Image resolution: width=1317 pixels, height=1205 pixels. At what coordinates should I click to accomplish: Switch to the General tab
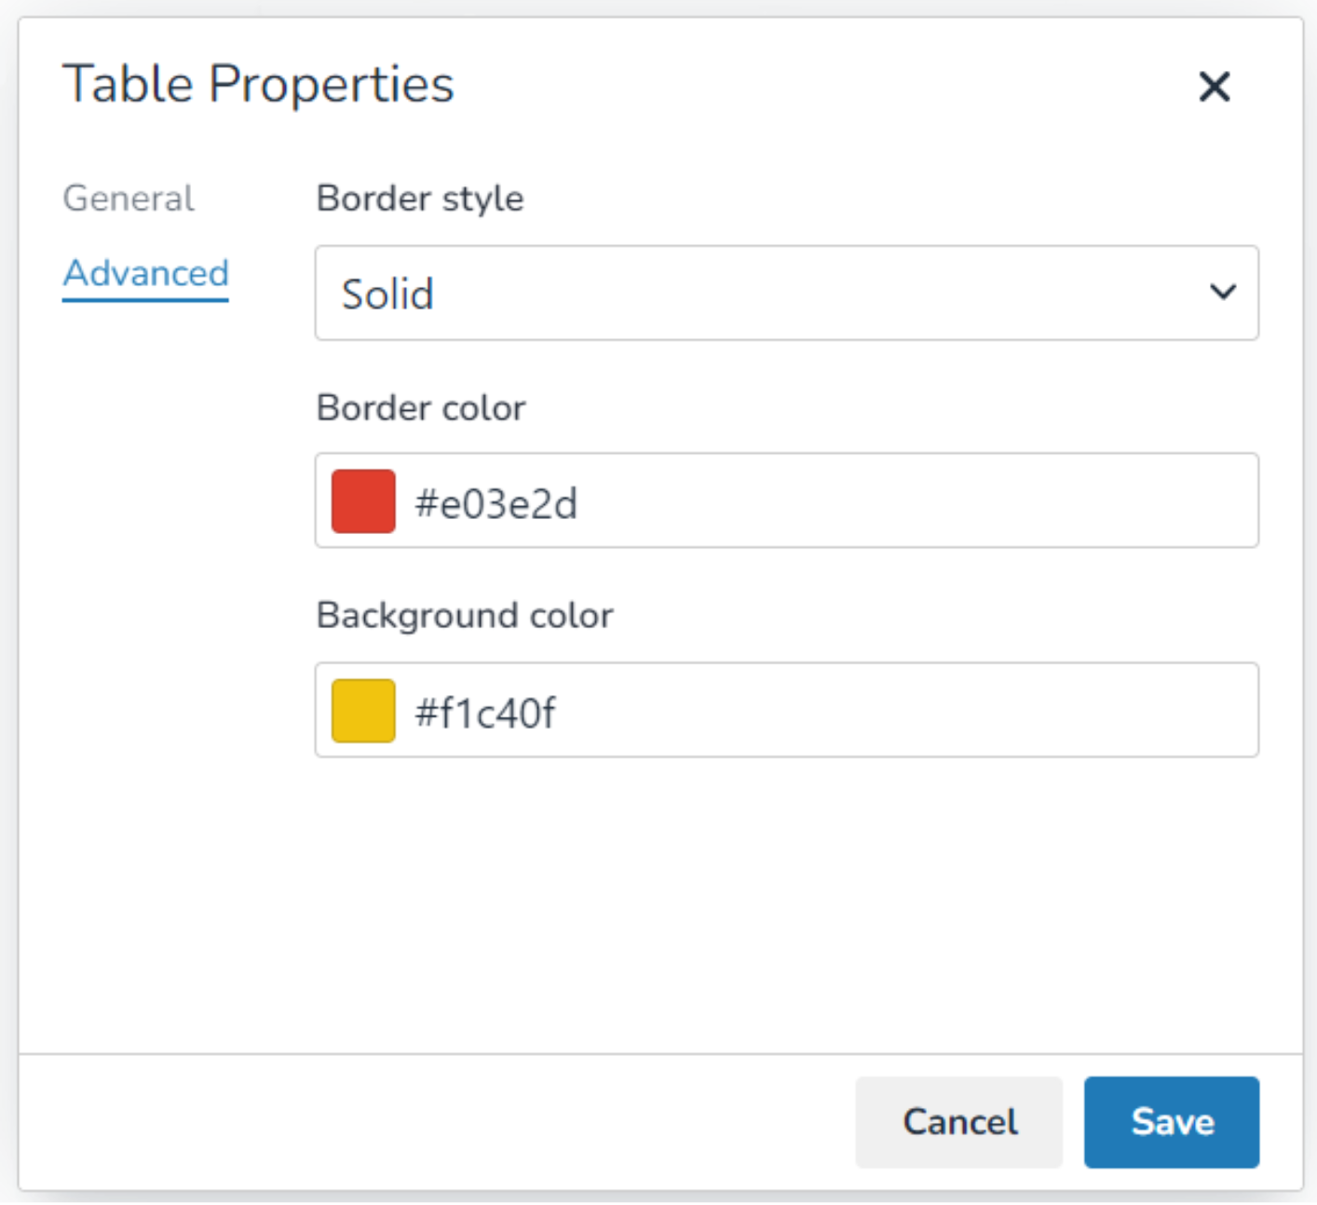129,199
